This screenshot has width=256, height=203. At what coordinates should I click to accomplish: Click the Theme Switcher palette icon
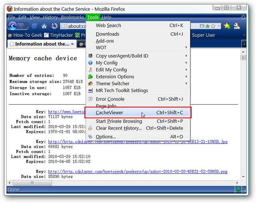click(x=90, y=84)
